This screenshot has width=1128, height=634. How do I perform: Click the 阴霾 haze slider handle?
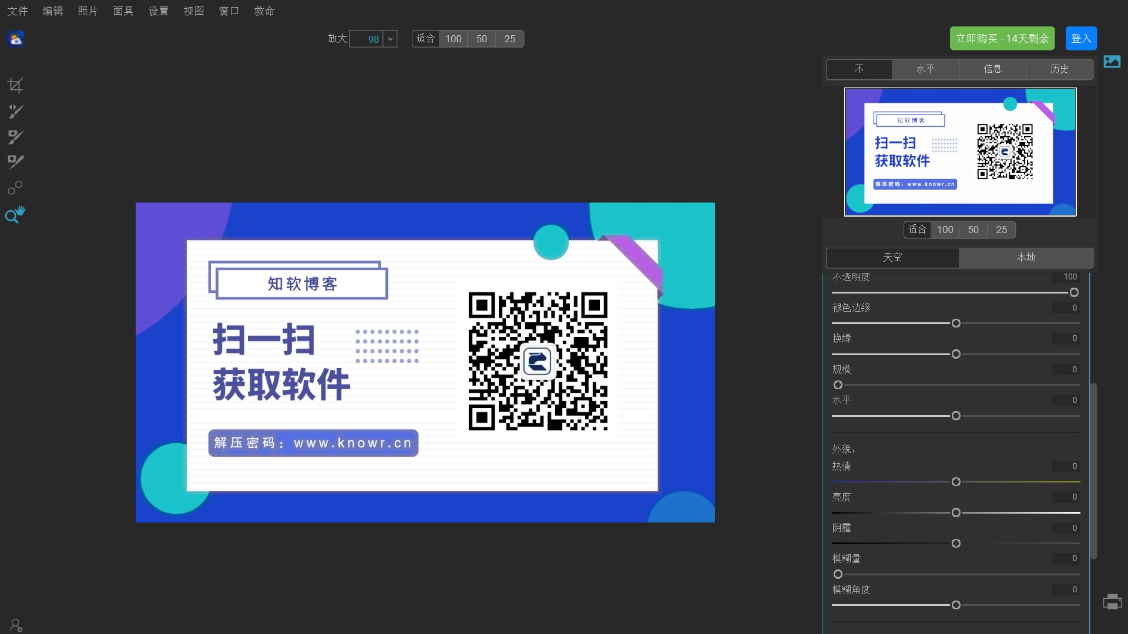pyautogui.click(x=956, y=544)
